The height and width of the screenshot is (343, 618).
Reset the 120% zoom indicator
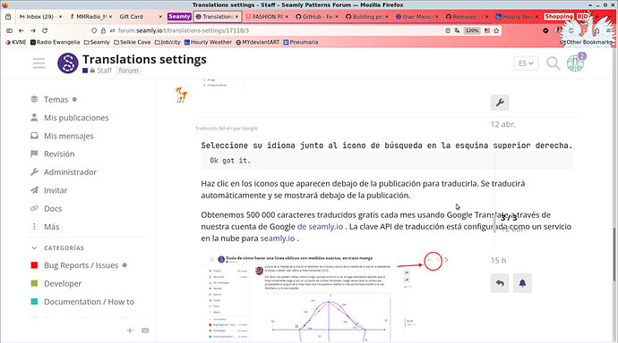coord(472,30)
